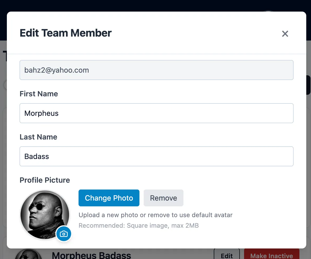Focus the First Name field containing Morpheus

[157, 113]
